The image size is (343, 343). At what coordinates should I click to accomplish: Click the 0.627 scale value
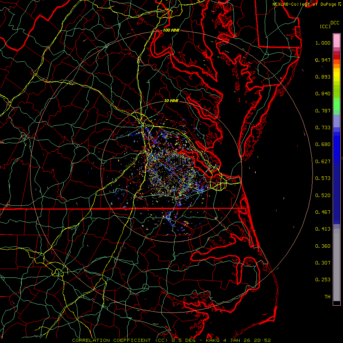(323, 162)
